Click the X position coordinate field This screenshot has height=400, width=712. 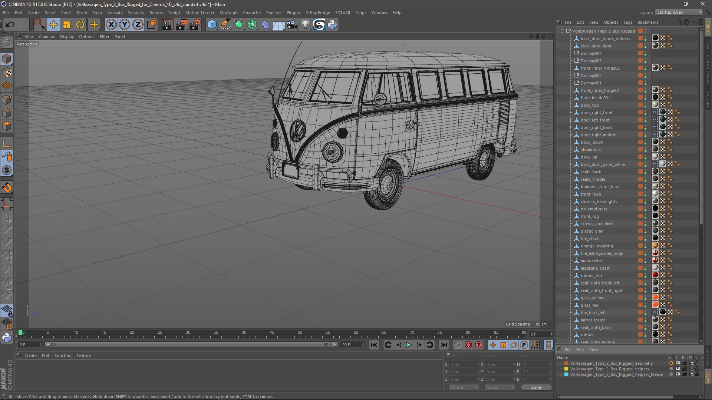pos(464,364)
